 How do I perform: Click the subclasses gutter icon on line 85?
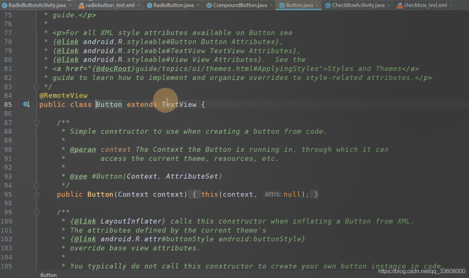[x=26, y=104]
